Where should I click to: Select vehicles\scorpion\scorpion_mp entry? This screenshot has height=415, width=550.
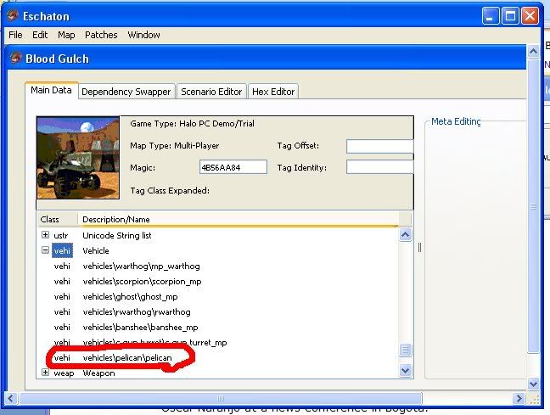142,282
